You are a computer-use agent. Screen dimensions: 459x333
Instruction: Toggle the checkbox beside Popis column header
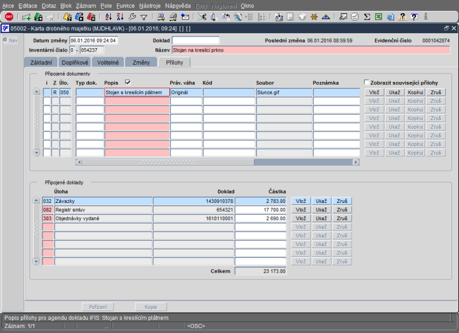pyautogui.click(x=127, y=83)
